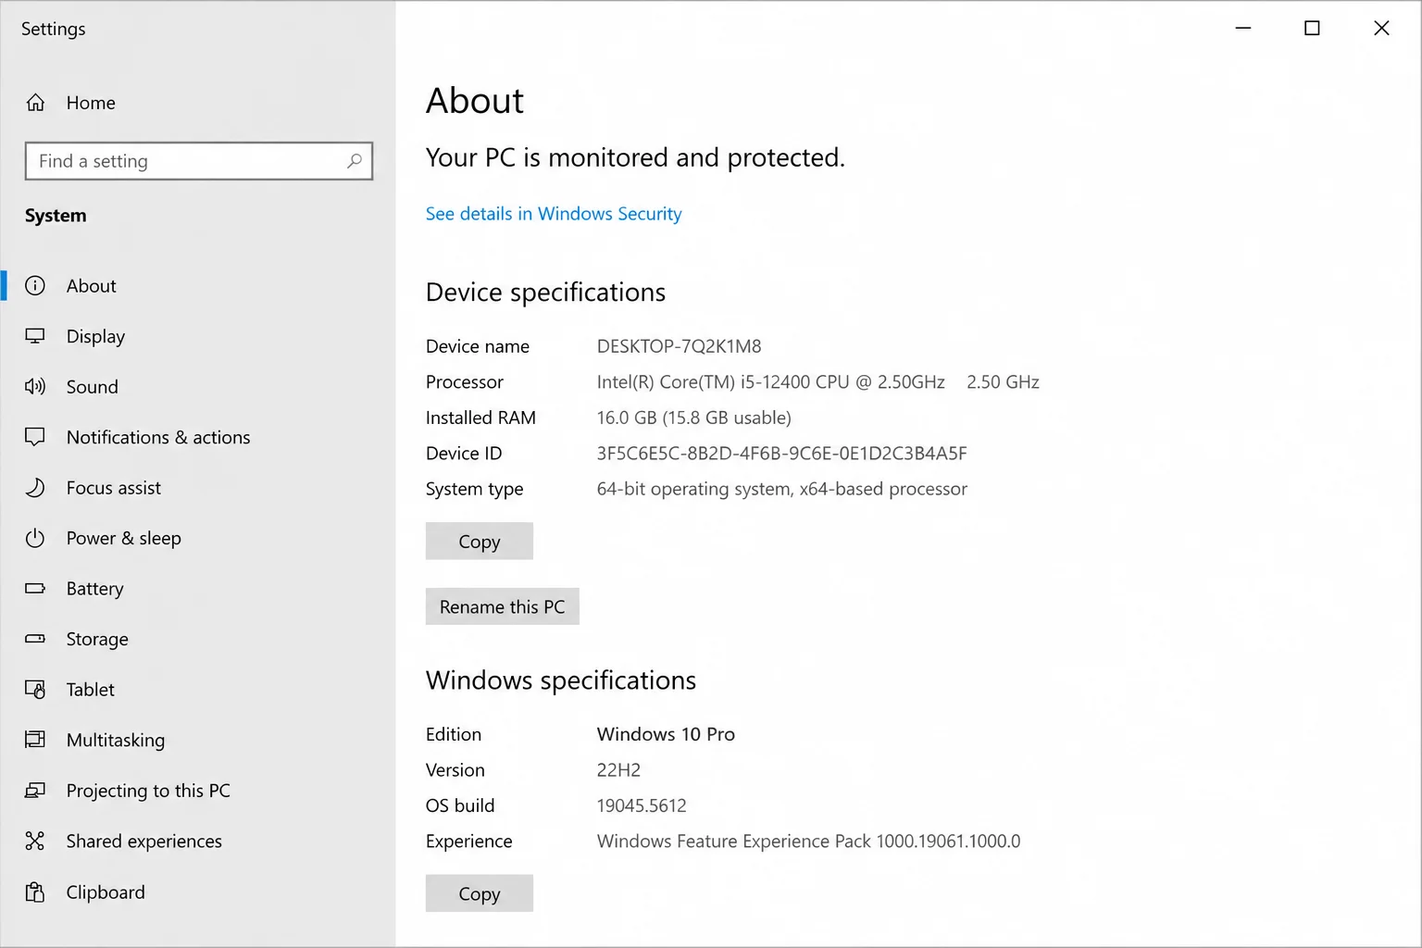Open See details in Windows Security link

click(x=554, y=214)
